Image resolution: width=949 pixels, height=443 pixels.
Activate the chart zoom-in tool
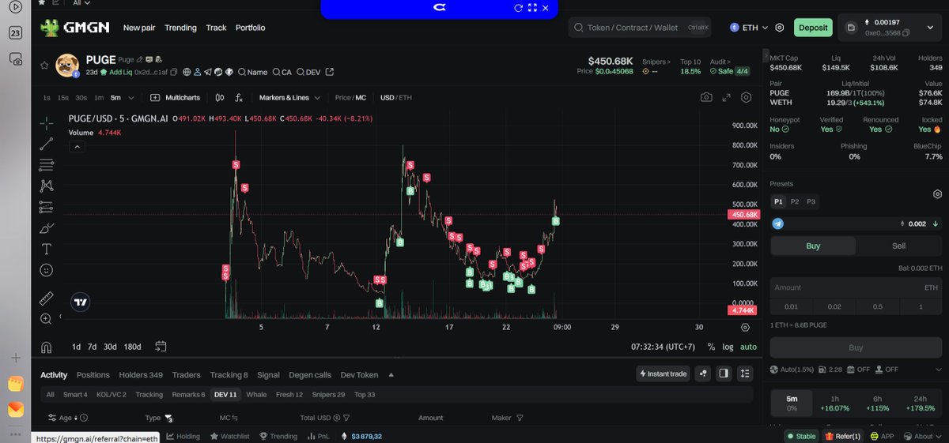47,319
